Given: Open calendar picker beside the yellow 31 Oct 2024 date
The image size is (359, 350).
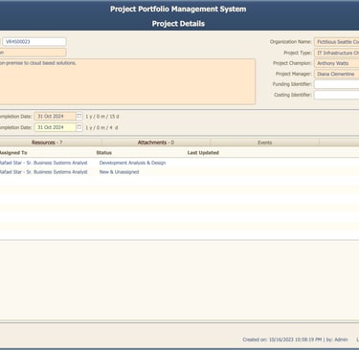Looking at the screenshot, I should pos(79,127).
